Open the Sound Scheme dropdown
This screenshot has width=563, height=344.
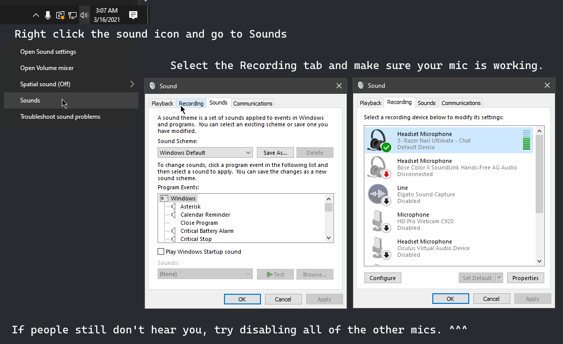pyautogui.click(x=205, y=153)
